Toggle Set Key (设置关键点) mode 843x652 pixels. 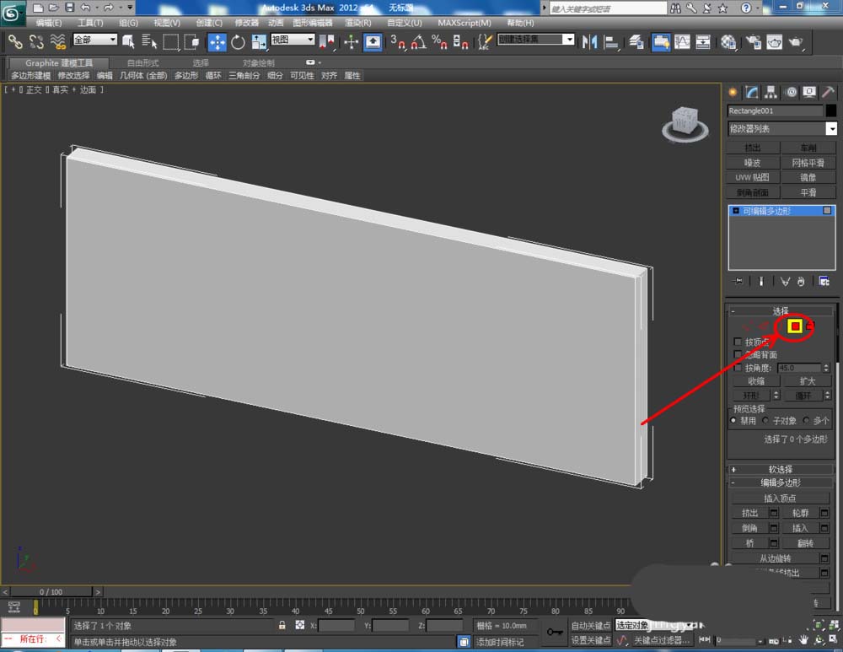click(590, 639)
